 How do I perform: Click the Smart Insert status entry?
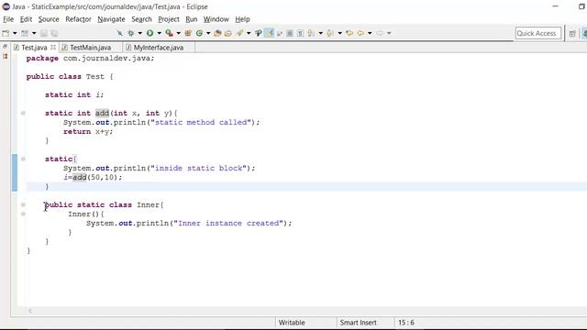tap(358, 323)
